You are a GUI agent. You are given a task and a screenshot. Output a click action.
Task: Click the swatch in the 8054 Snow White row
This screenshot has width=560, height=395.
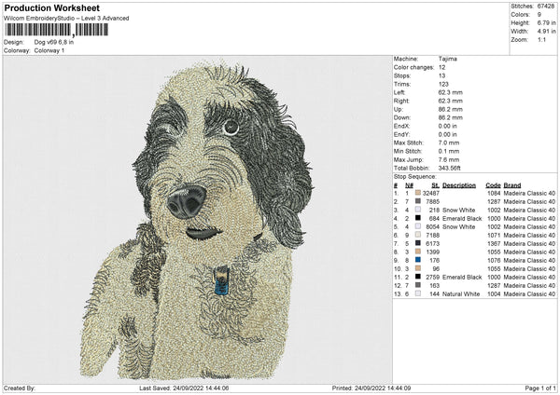[x=418, y=226]
